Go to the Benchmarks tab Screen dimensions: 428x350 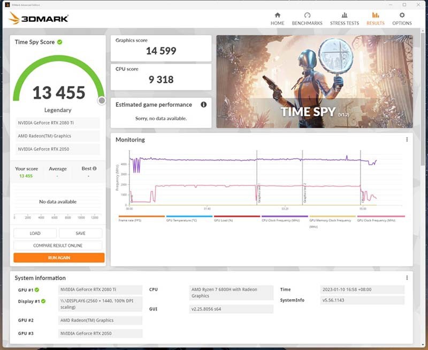[x=307, y=19]
